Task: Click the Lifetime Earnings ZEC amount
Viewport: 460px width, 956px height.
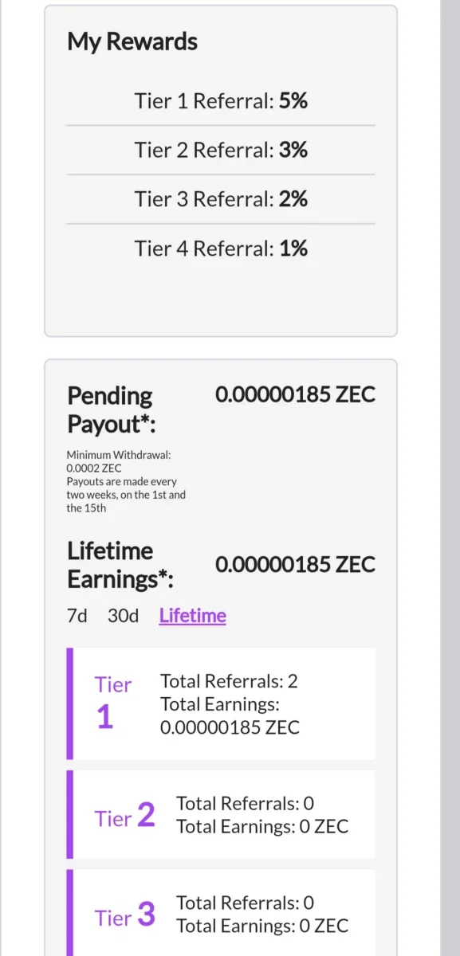Action: pos(295,565)
